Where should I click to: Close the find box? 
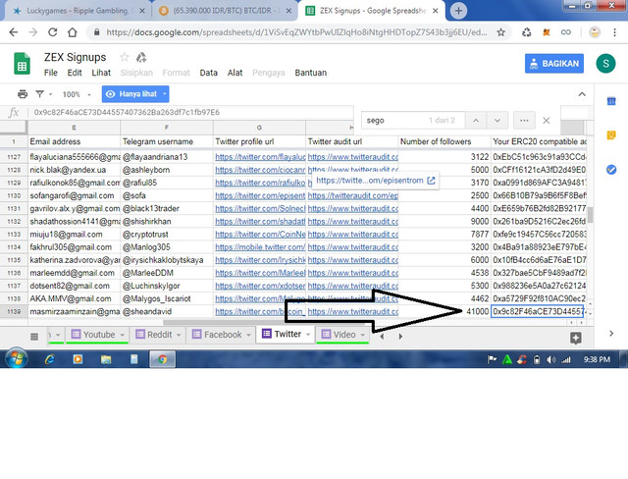coord(546,121)
